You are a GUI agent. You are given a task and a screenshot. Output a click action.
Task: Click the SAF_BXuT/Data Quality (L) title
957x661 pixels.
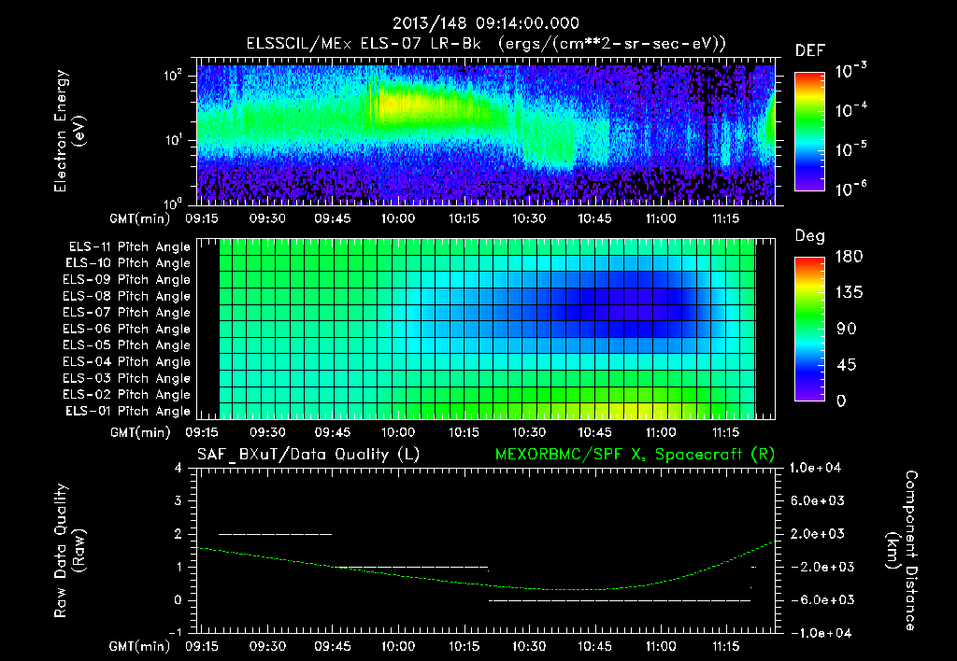308,455
